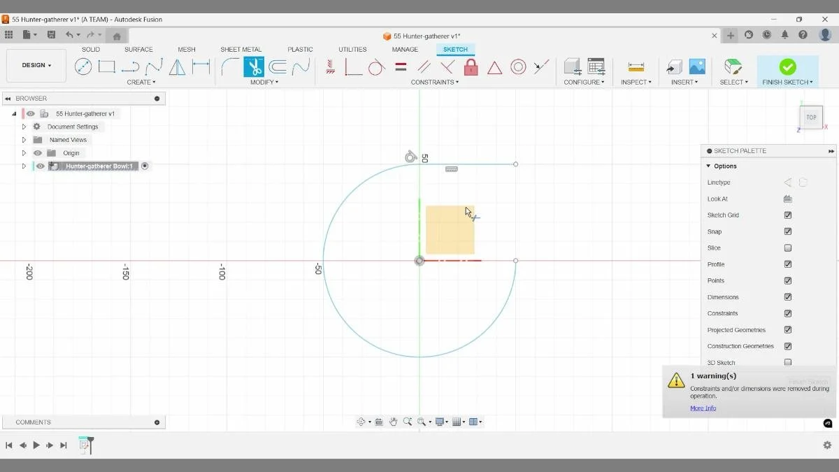Click the More Info warning link
Image resolution: width=839 pixels, height=472 pixels.
tap(703, 408)
